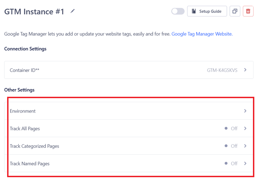Click the Other Settings heading

pyautogui.click(x=19, y=90)
